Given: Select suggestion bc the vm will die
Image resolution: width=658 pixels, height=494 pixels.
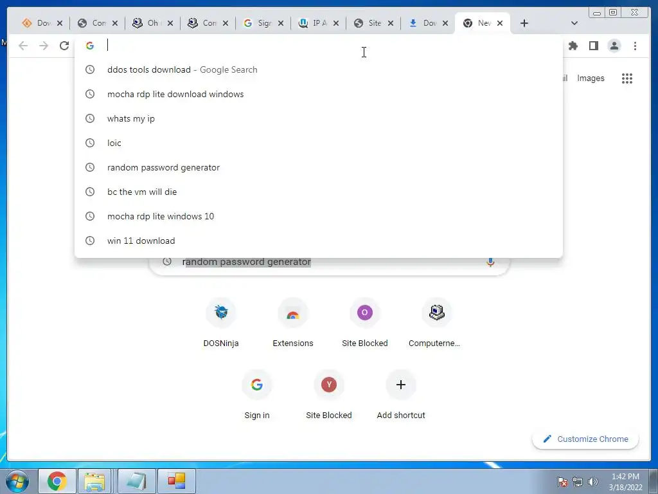Looking at the screenshot, I should click(319, 192).
